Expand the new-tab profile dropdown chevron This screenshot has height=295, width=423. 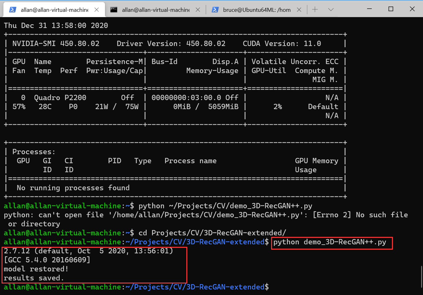[x=331, y=10]
